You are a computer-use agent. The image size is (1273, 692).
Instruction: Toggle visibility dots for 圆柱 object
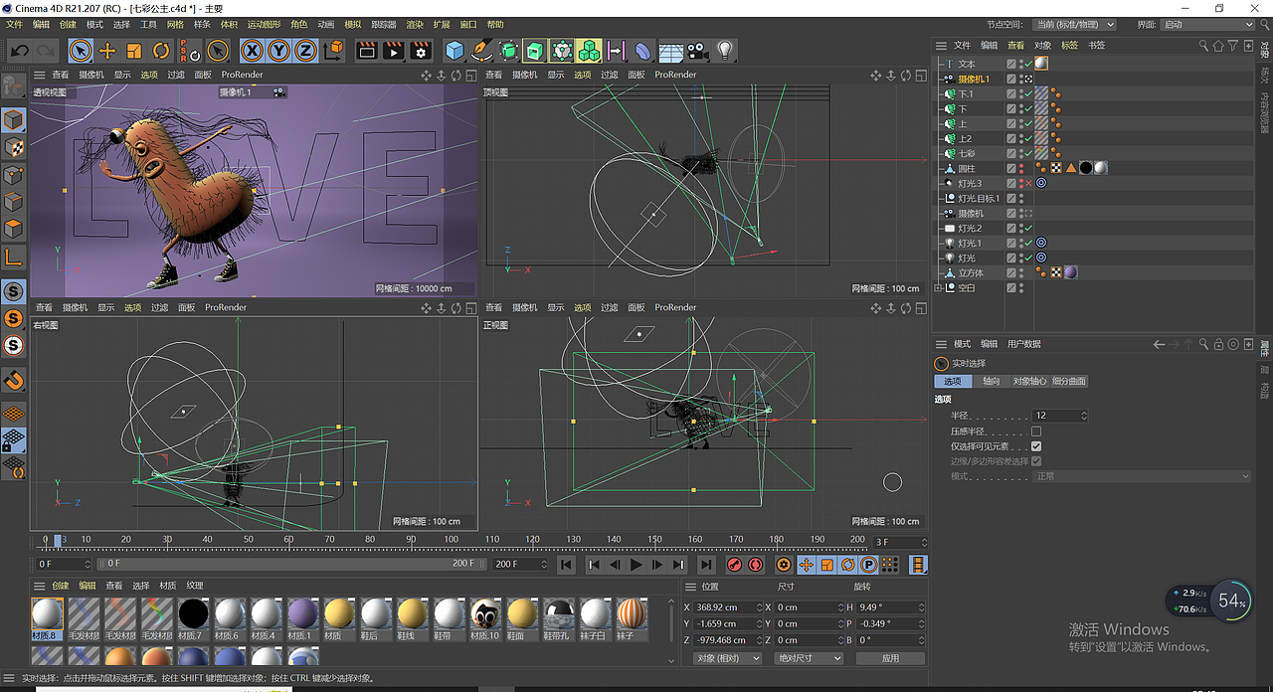click(1021, 168)
